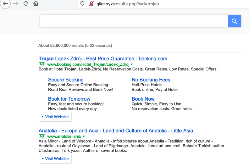Image resolution: width=249 pixels, height=167 pixels.
Task: Open the Book Now sitelink
Action: pyautogui.click(x=143, y=99)
